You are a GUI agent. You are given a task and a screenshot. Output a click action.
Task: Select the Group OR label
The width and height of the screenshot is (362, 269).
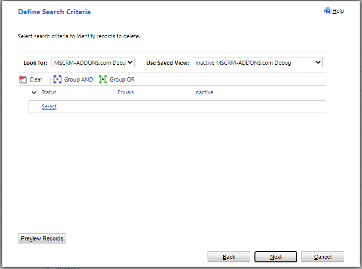click(x=122, y=79)
